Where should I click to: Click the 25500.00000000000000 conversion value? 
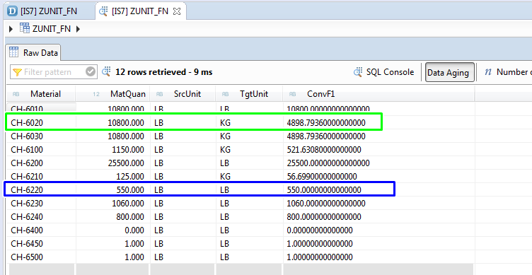tap(328, 163)
